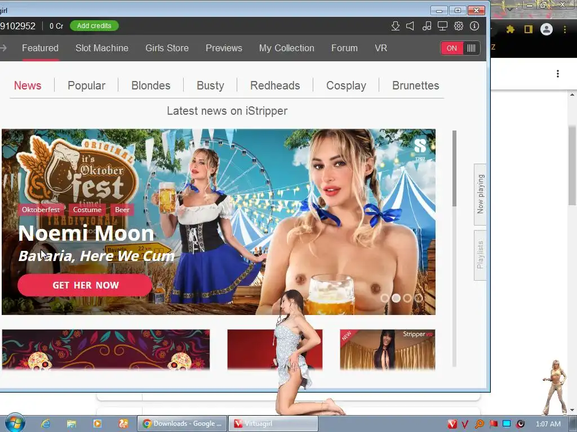Expand the Playlists side panel
This screenshot has width=577, height=432.
pyautogui.click(x=480, y=255)
